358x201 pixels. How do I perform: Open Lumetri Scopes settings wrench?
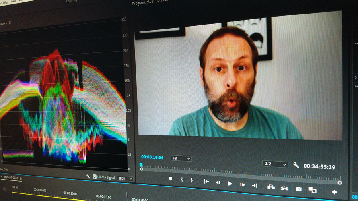pyautogui.click(x=88, y=176)
